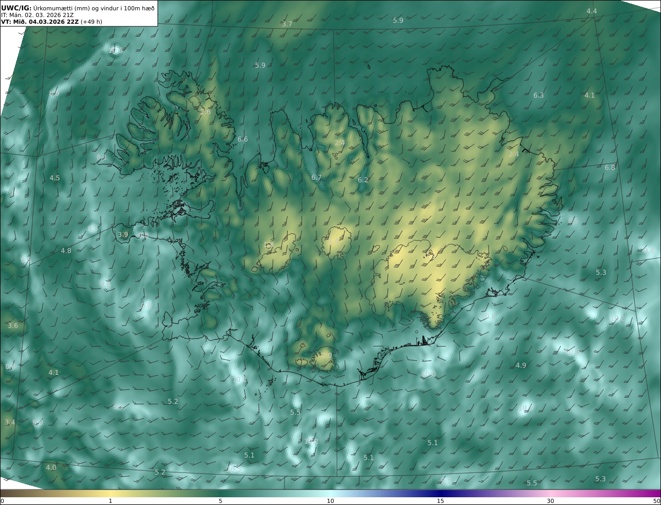Click the colorbar tick label 50
661x505 pixels.
[x=657, y=501]
